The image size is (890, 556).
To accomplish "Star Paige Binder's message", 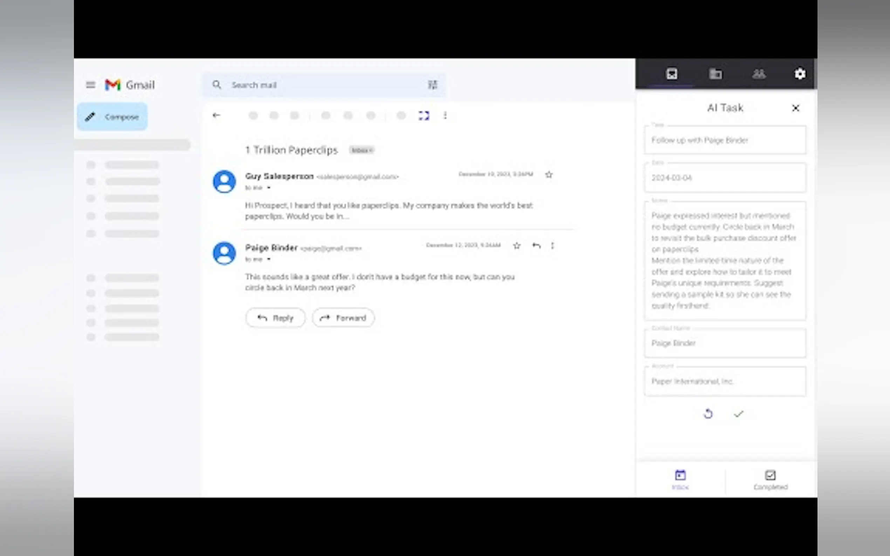I will click(x=516, y=245).
